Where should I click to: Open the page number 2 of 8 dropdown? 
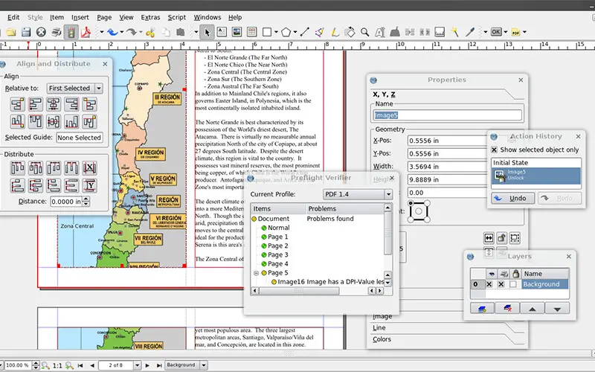(137, 365)
